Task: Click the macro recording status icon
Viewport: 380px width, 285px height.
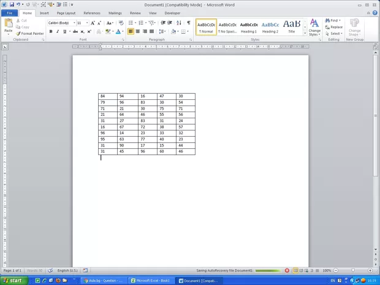Action: click(x=85, y=270)
